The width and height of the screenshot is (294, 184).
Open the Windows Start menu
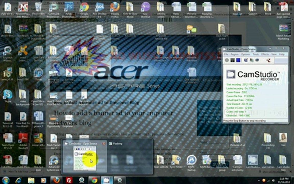point(6,180)
